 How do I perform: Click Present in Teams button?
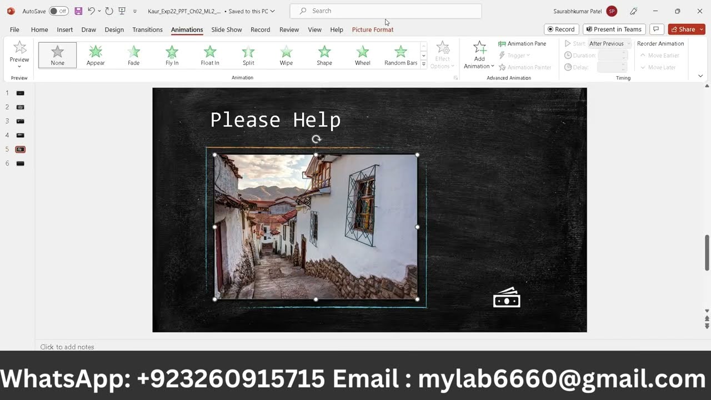pyautogui.click(x=614, y=29)
